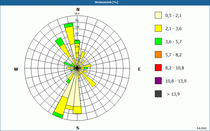The height and width of the screenshot is (131, 210).
Task: Click the legend text 10,8 - 13,9
Action: [x=176, y=81]
